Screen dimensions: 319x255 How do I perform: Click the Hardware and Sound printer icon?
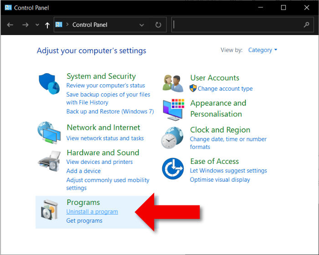point(49,161)
